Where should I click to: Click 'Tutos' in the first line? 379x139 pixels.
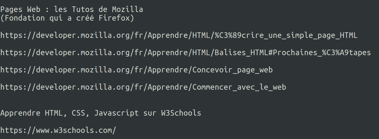pos(83,9)
